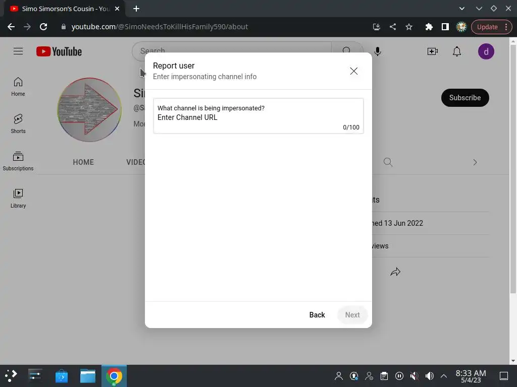The image size is (517, 387).
Task: Open the Discover store taskbar icon
Action: 61,376
